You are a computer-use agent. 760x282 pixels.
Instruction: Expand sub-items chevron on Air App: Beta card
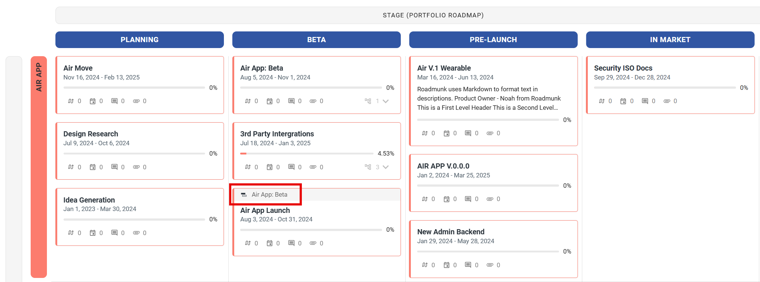386,101
